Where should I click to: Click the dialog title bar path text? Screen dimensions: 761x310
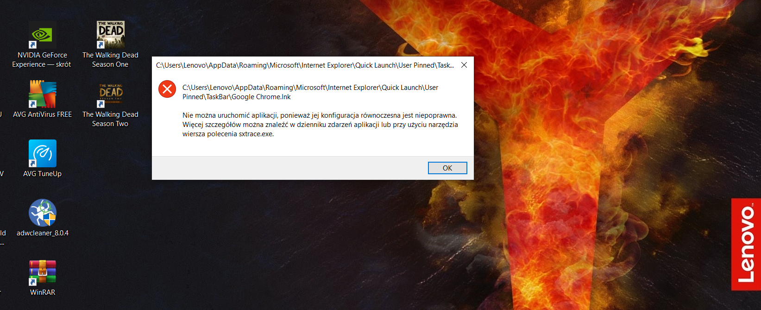click(305, 65)
